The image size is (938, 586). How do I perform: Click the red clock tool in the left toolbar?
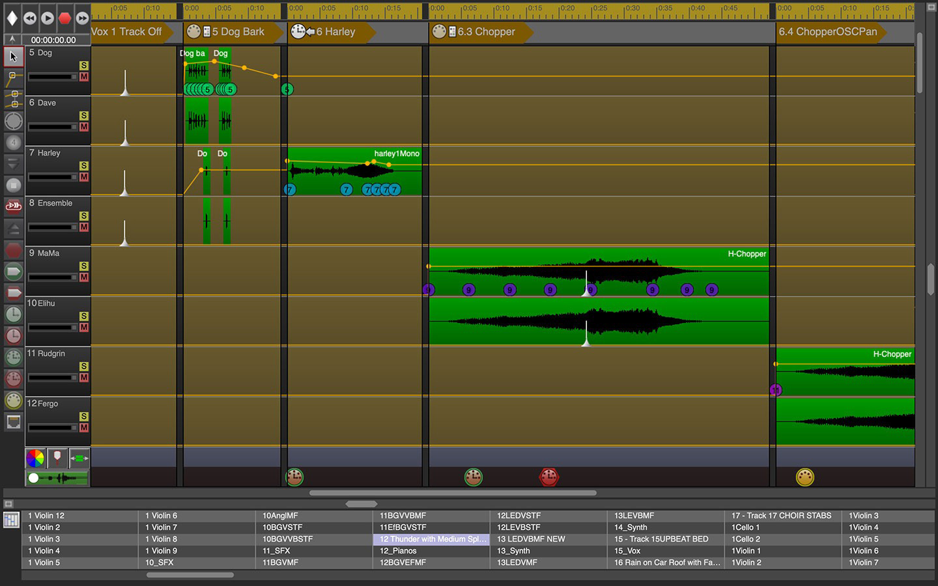pos(13,335)
